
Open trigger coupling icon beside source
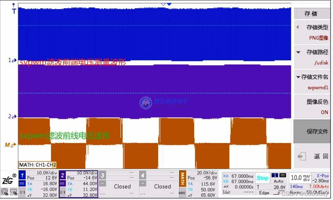coord(283,176)
